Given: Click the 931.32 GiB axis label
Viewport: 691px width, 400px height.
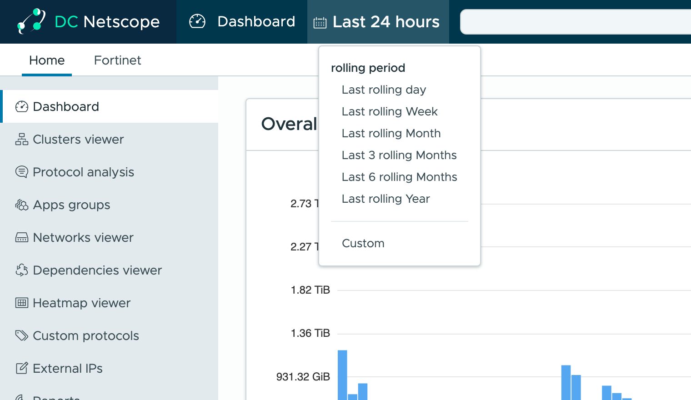Looking at the screenshot, I should click(303, 377).
